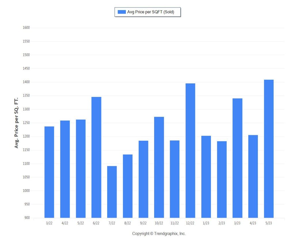
Task: Click the 2/23 bar
Action: [222, 179]
